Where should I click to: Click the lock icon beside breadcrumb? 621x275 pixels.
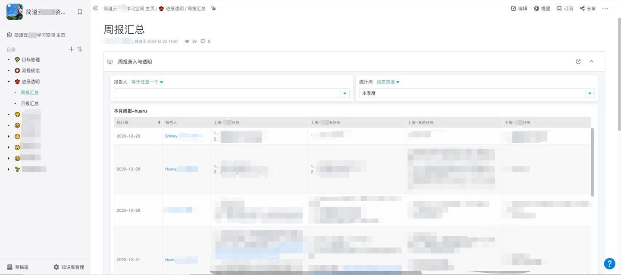point(213,8)
